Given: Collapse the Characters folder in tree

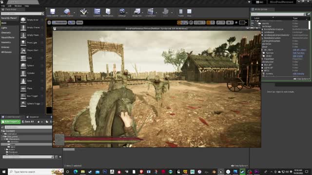Looking at the screenshot, I should (5, 139).
